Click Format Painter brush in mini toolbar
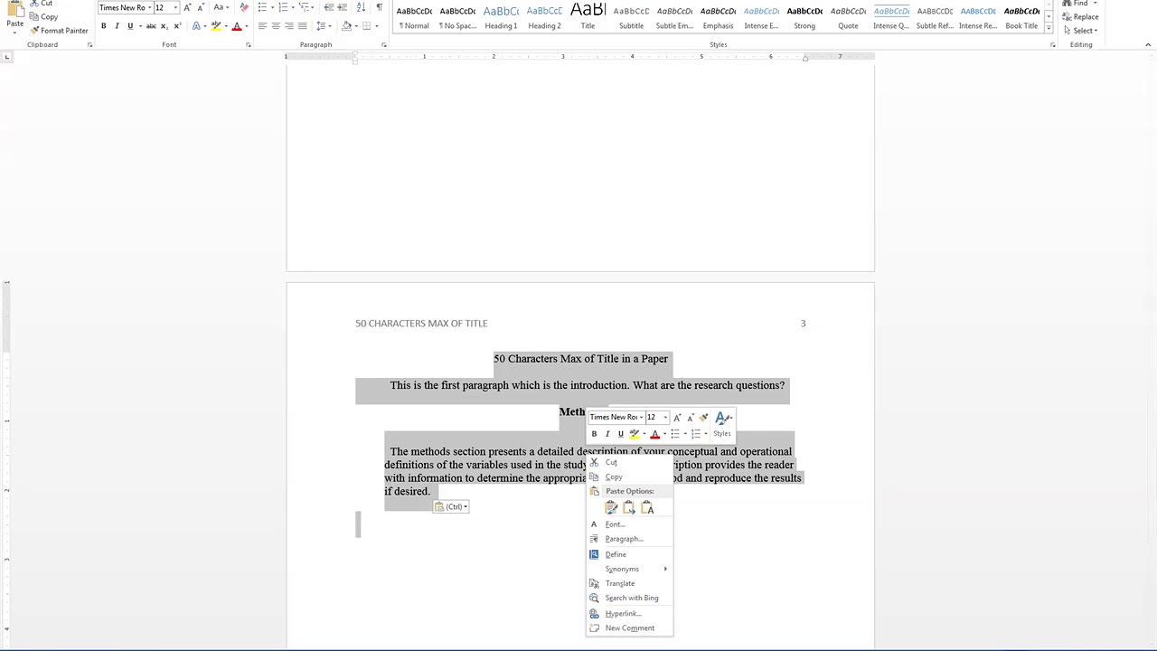This screenshot has width=1157, height=651. pyautogui.click(x=703, y=417)
